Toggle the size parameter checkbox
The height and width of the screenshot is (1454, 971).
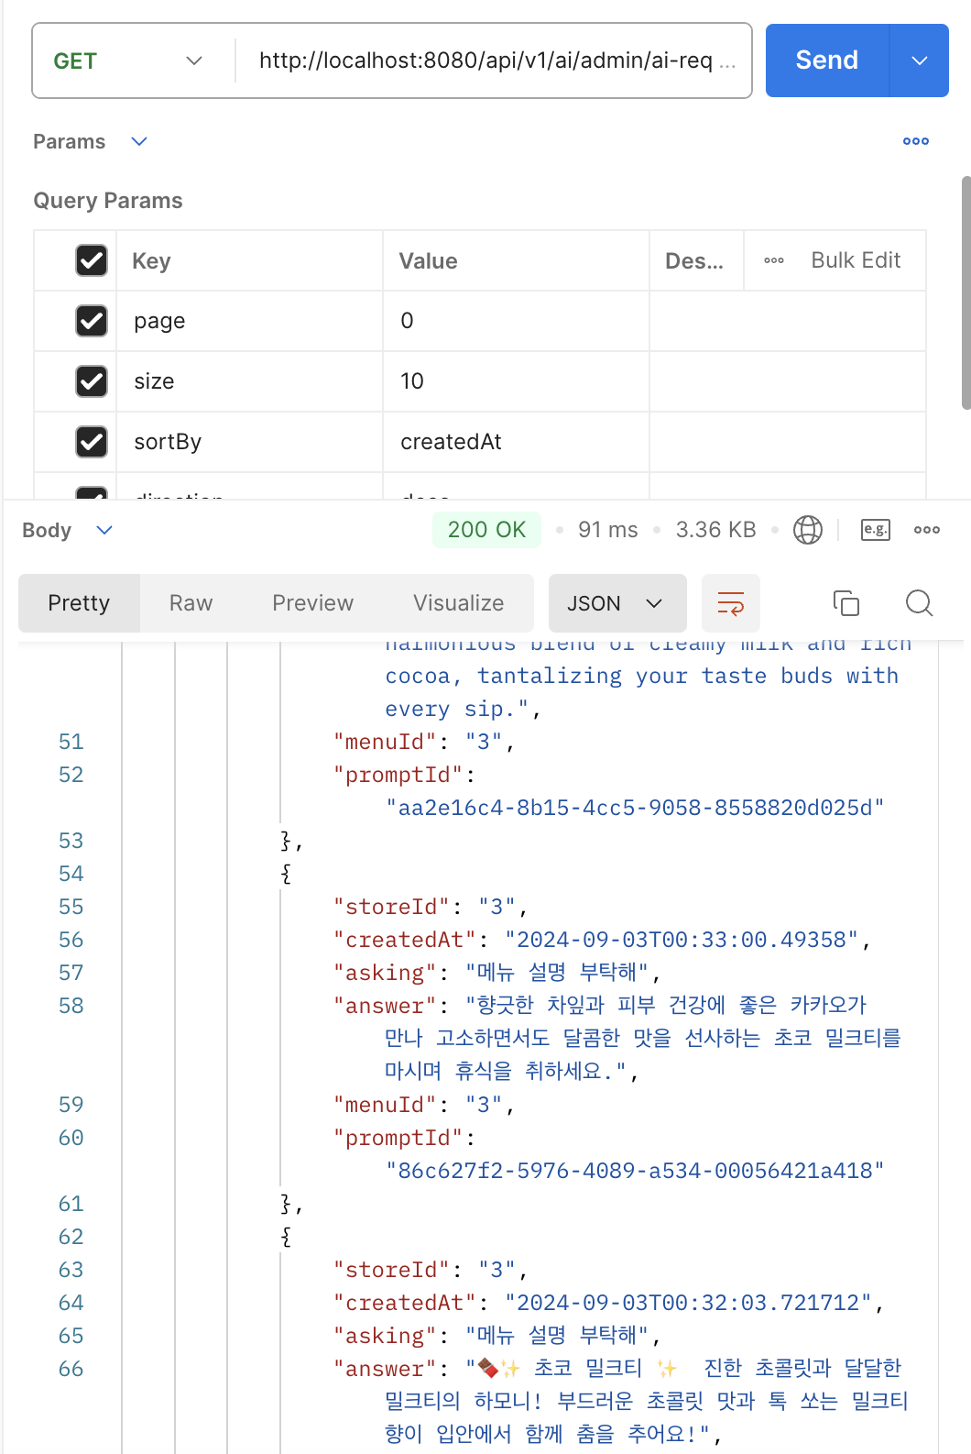[92, 381]
